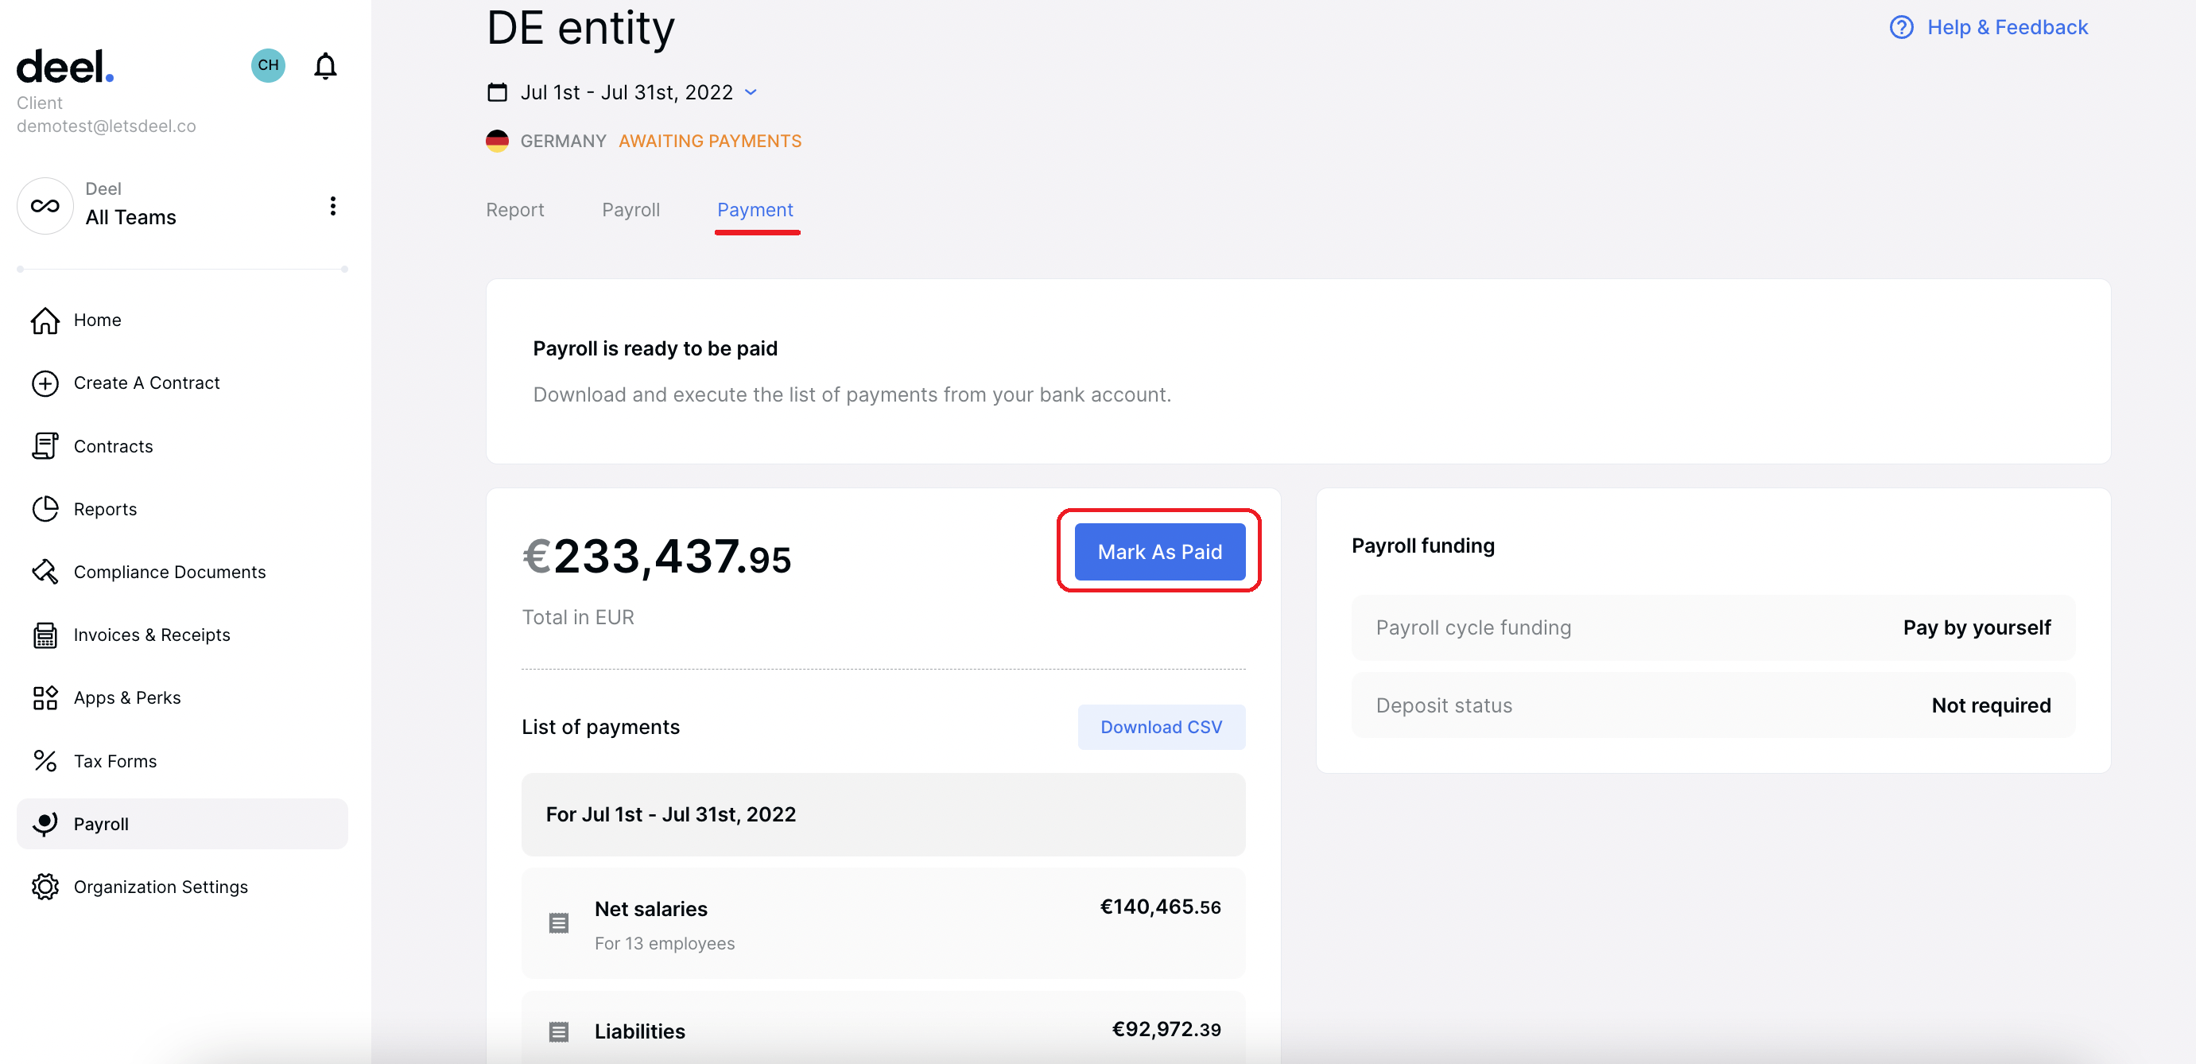
Task: Switch to the Report tab
Action: [x=514, y=210]
